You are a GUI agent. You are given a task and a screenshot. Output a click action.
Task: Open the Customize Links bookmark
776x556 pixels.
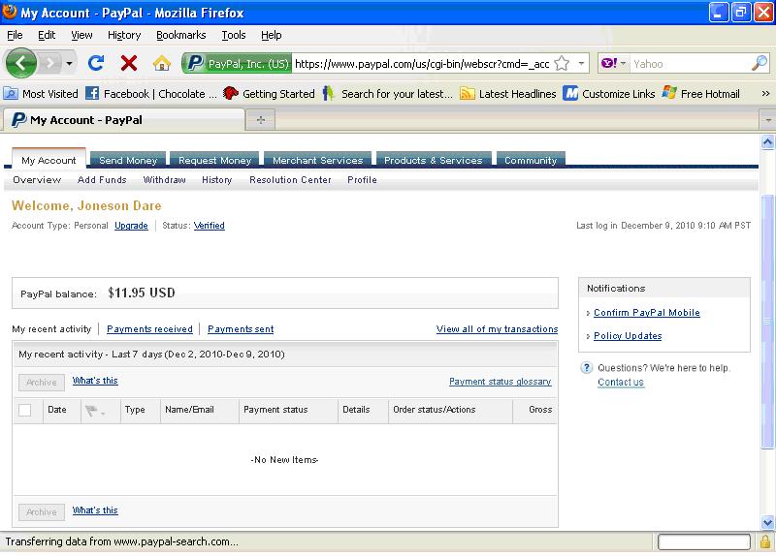click(x=609, y=93)
